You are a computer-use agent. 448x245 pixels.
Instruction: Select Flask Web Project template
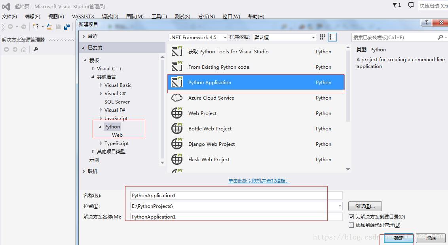pos(256,159)
